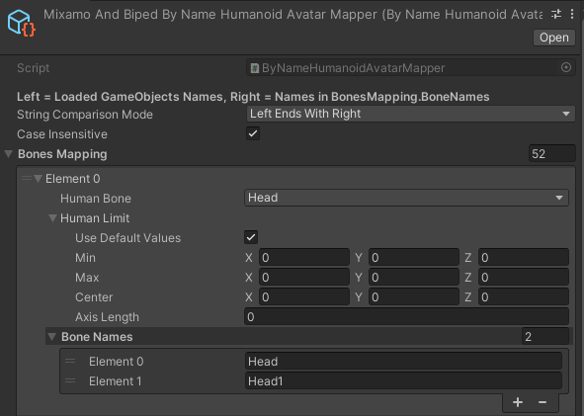Click the ByNameHumanoidAvatarMapper script reference field
The image size is (584, 416).
coord(410,68)
